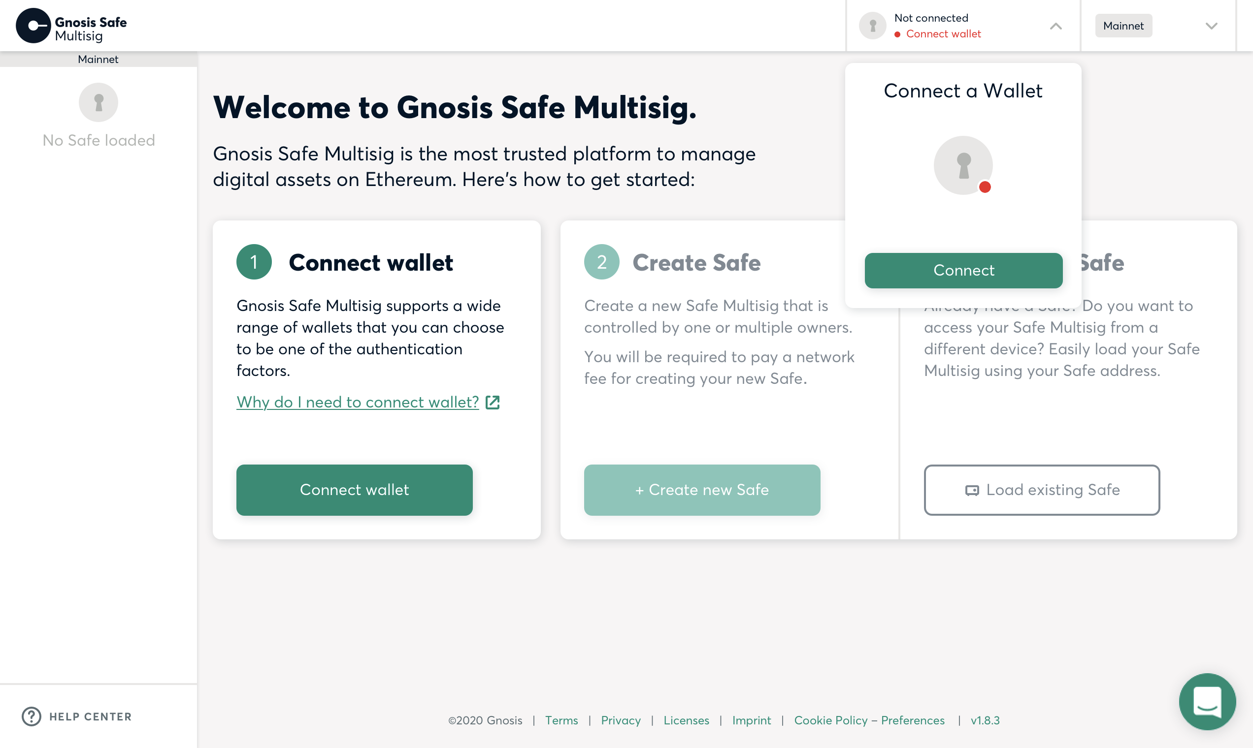This screenshot has width=1253, height=748.
Task: Click Load existing Safe button
Action: [1042, 490]
